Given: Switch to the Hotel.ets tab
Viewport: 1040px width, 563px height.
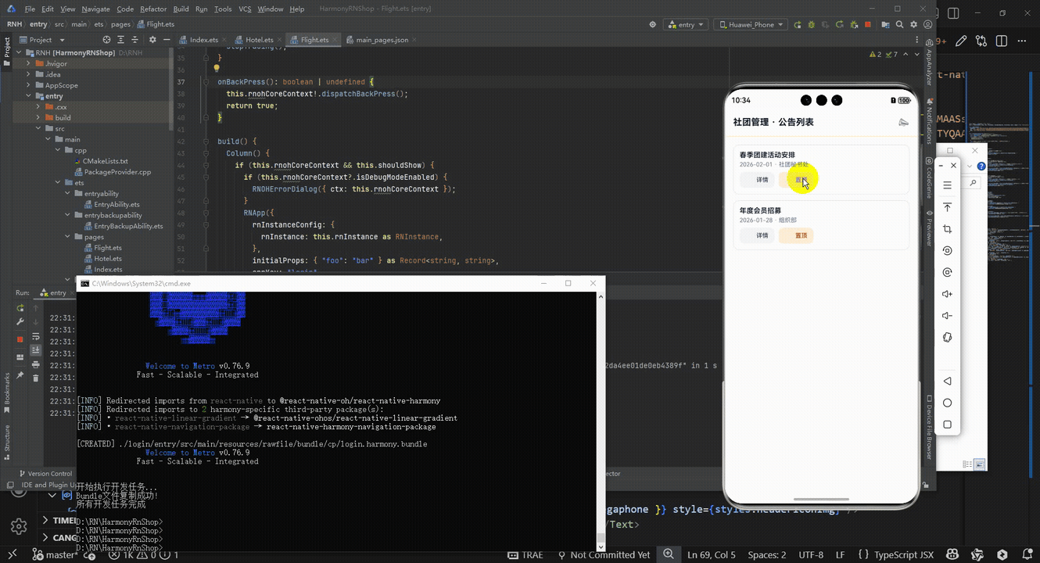Looking at the screenshot, I should pyautogui.click(x=259, y=40).
